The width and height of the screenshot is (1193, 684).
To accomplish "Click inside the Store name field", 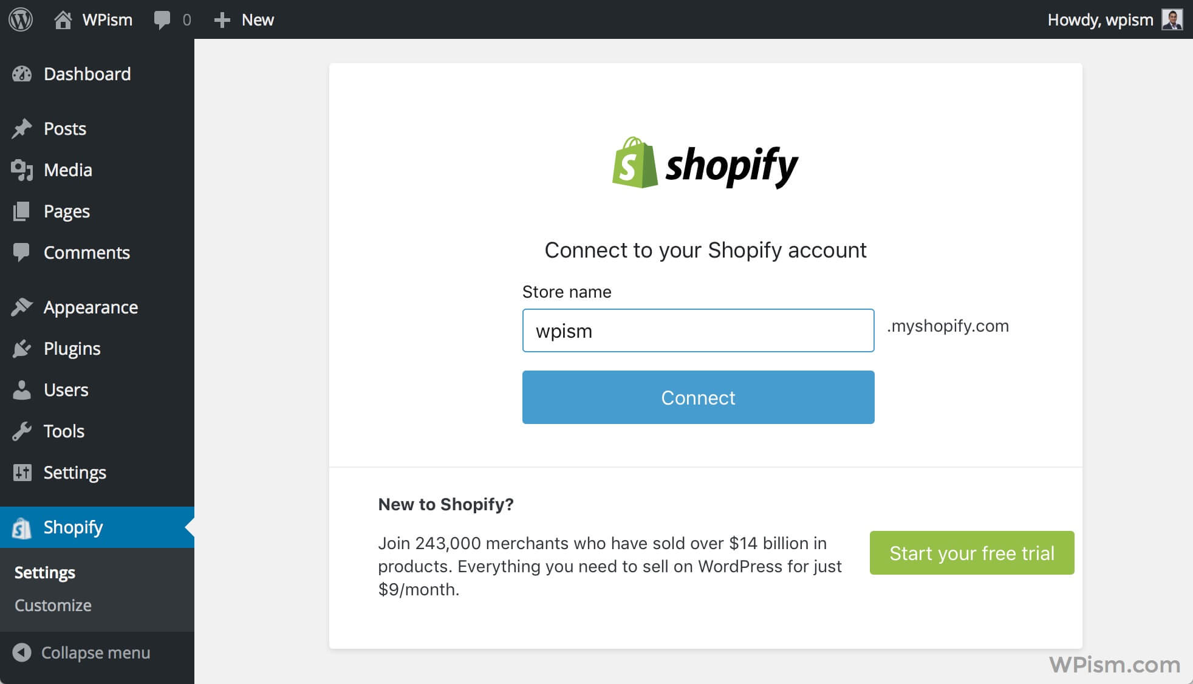I will (x=698, y=330).
